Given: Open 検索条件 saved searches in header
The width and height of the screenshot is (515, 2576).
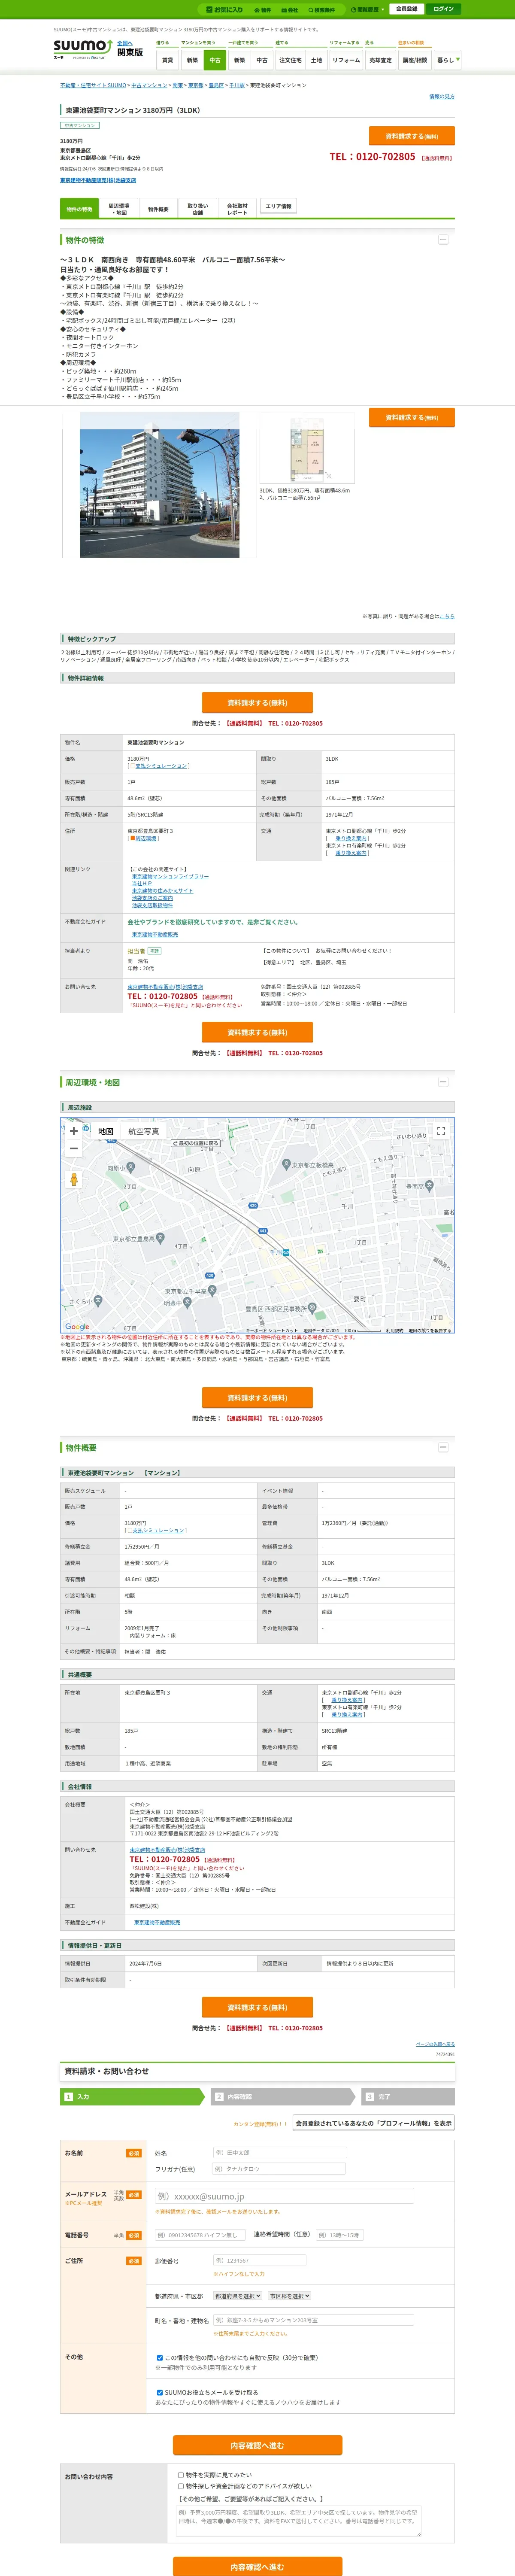Looking at the screenshot, I should click(321, 10).
